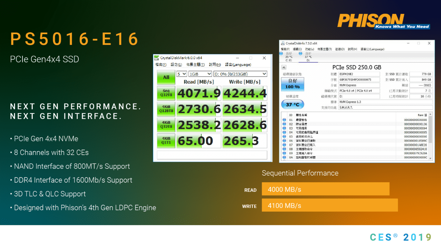The width and height of the screenshot is (441, 248).
Task: Open the Language menu in CrystalDiskInfo
Action: (x=372, y=49)
